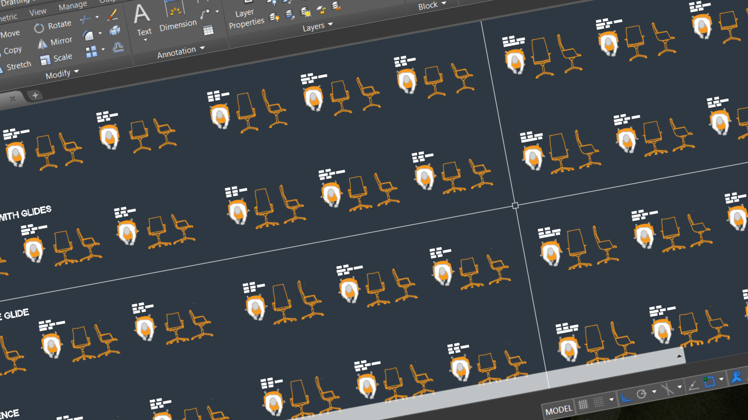This screenshot has width=748, height=420.
Task: Toggle Polar Tracking in status bar
Action: (642, 394)
